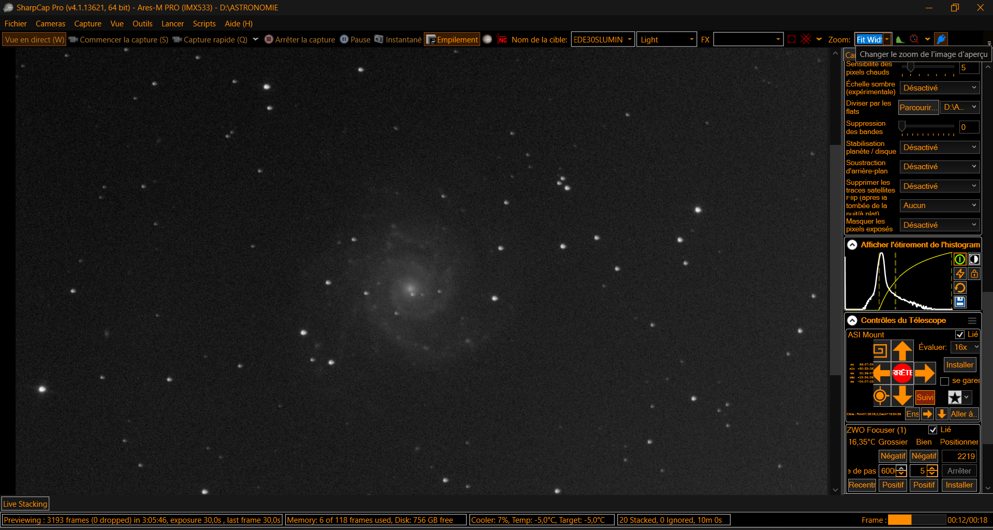Viewport: 993px width, 530px height.
Task: Click Parcourir to browse for flats
Action: (x=918, y=108)
